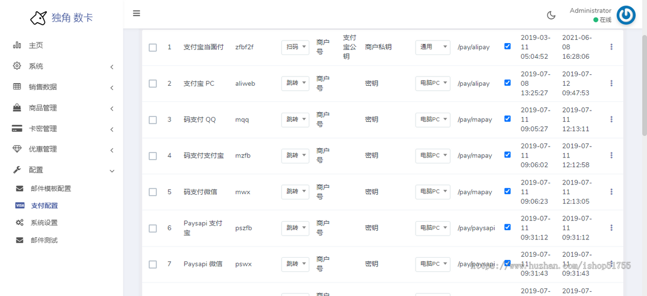Collapse the 配置 menu chevron
Screen dimensions: 647x296
(112, 171)
